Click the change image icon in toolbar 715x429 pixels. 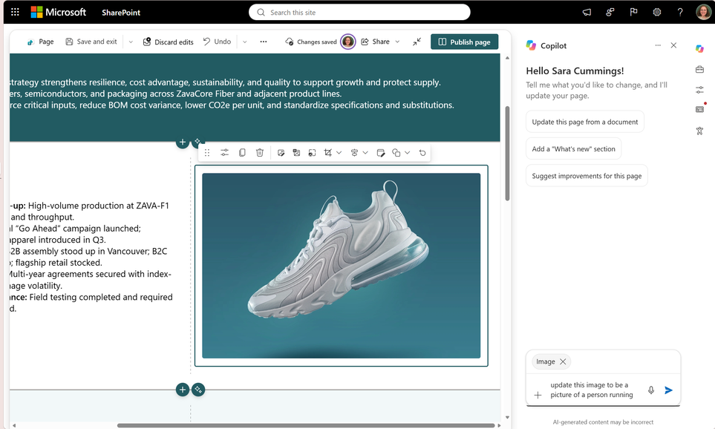click(x=296, y=153)
